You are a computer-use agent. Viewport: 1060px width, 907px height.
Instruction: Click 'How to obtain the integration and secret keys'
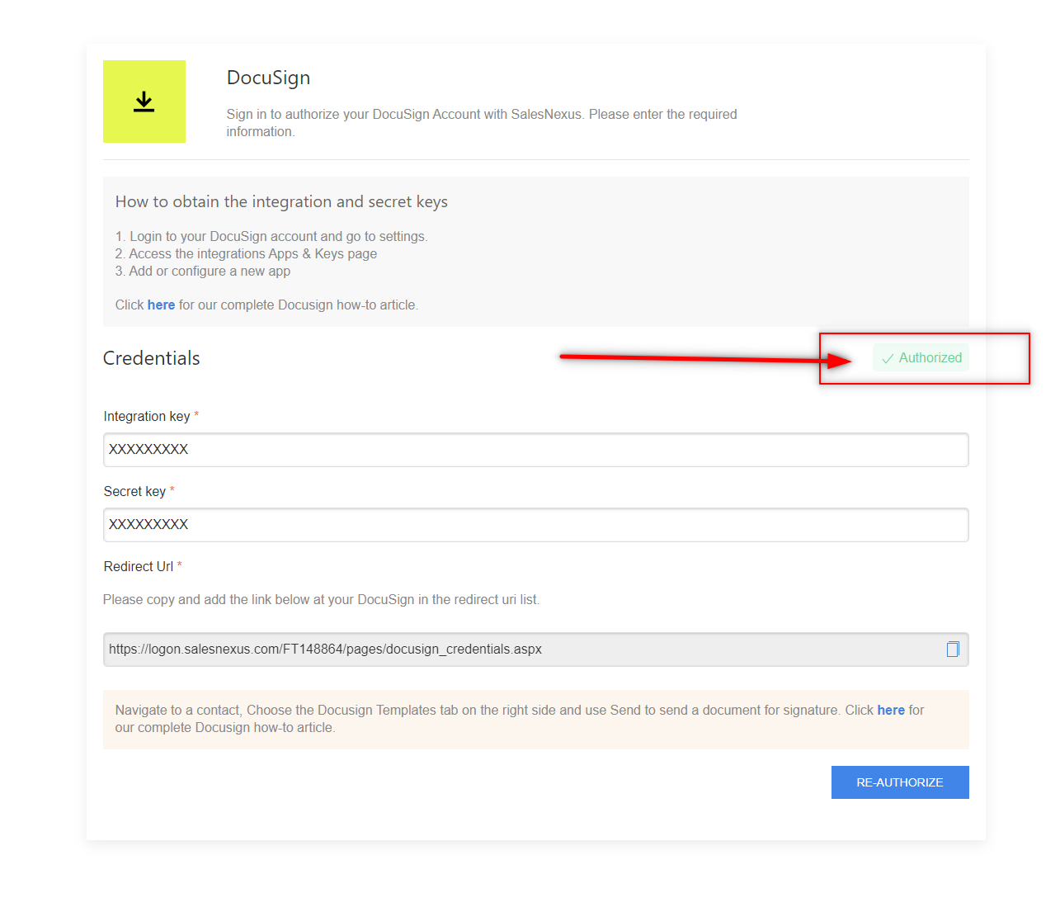click(x=281, y=202)
